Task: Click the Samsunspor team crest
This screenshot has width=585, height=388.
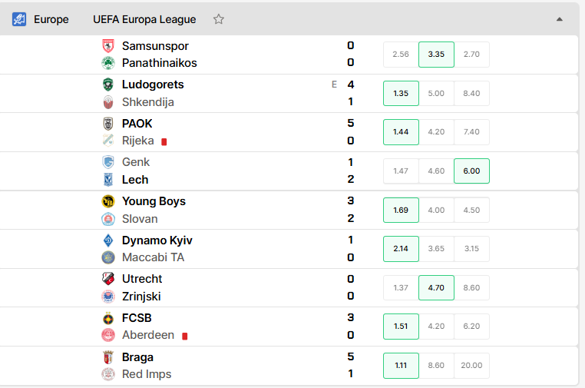Action: [108, 46]
